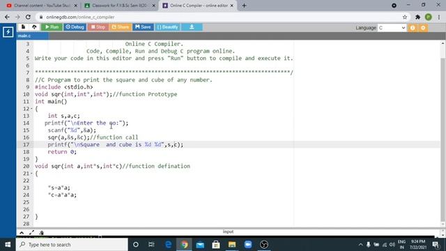Viewport: 446px width, 251px height.
Task: Click the recording indicator in title bar
Action: [394, 6]
